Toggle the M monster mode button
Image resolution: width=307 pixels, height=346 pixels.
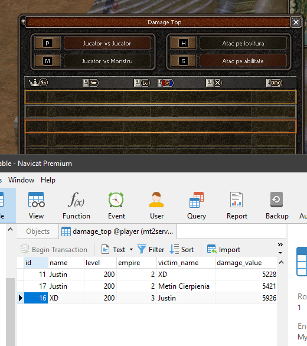coord(47,61)
